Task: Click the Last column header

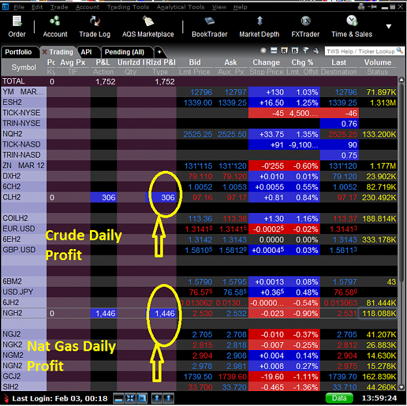Action: tap(339, 63)
